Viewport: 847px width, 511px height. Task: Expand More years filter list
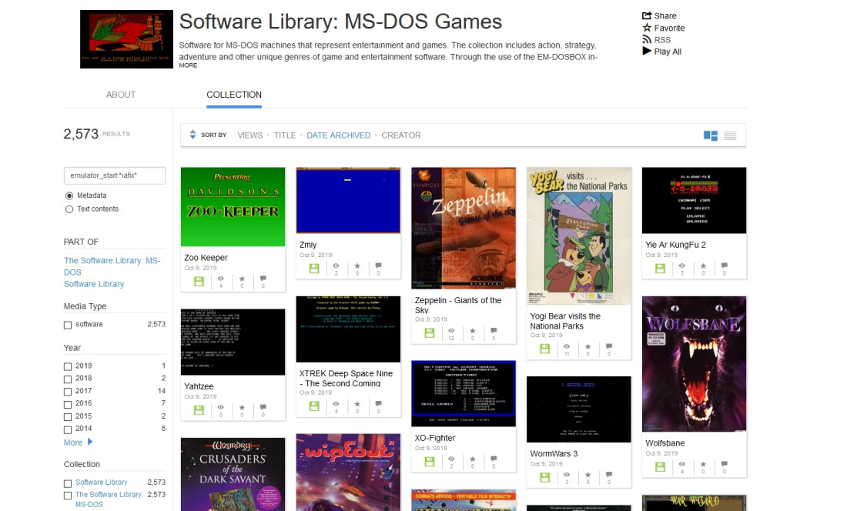(78, 442)
